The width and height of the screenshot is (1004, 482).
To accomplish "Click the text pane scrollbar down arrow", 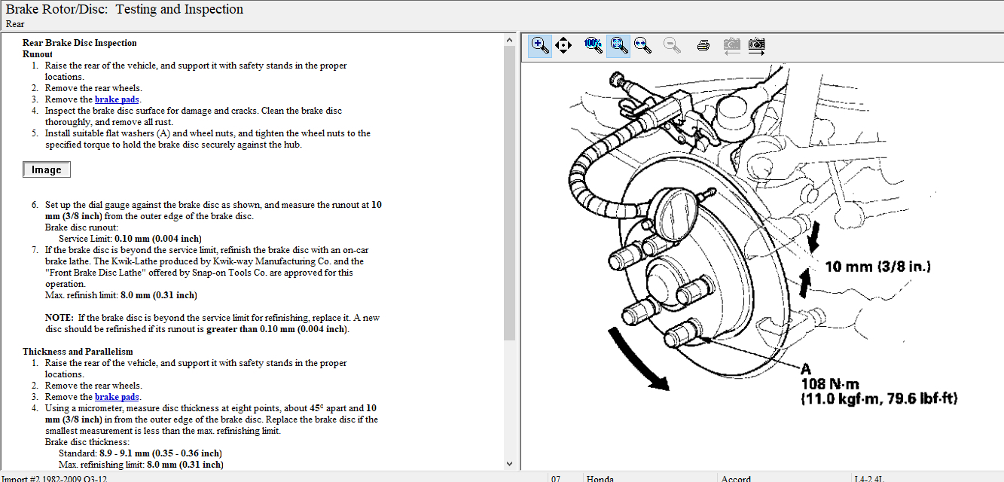I will pos(509,464).
